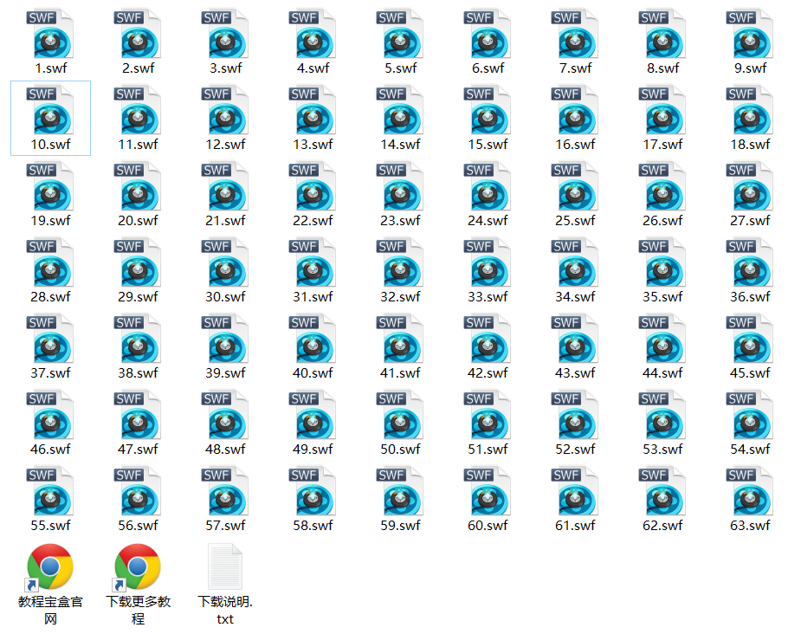Click the file name label 40.swf
788x634 pixels.
[313, 373]
